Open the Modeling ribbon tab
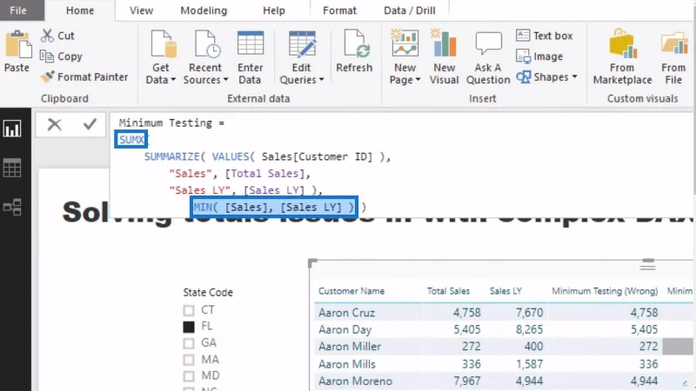 [204, 10]
